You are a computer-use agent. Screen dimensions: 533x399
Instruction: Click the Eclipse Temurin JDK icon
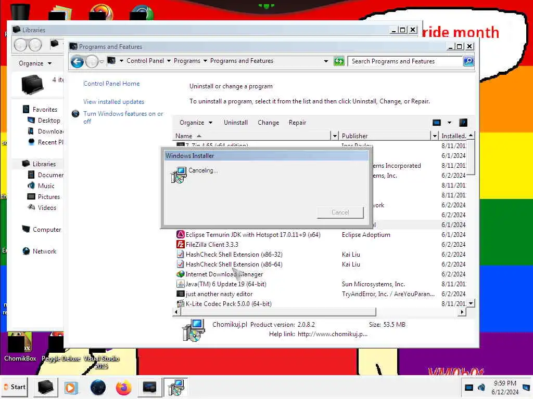[x=180, y=234]
